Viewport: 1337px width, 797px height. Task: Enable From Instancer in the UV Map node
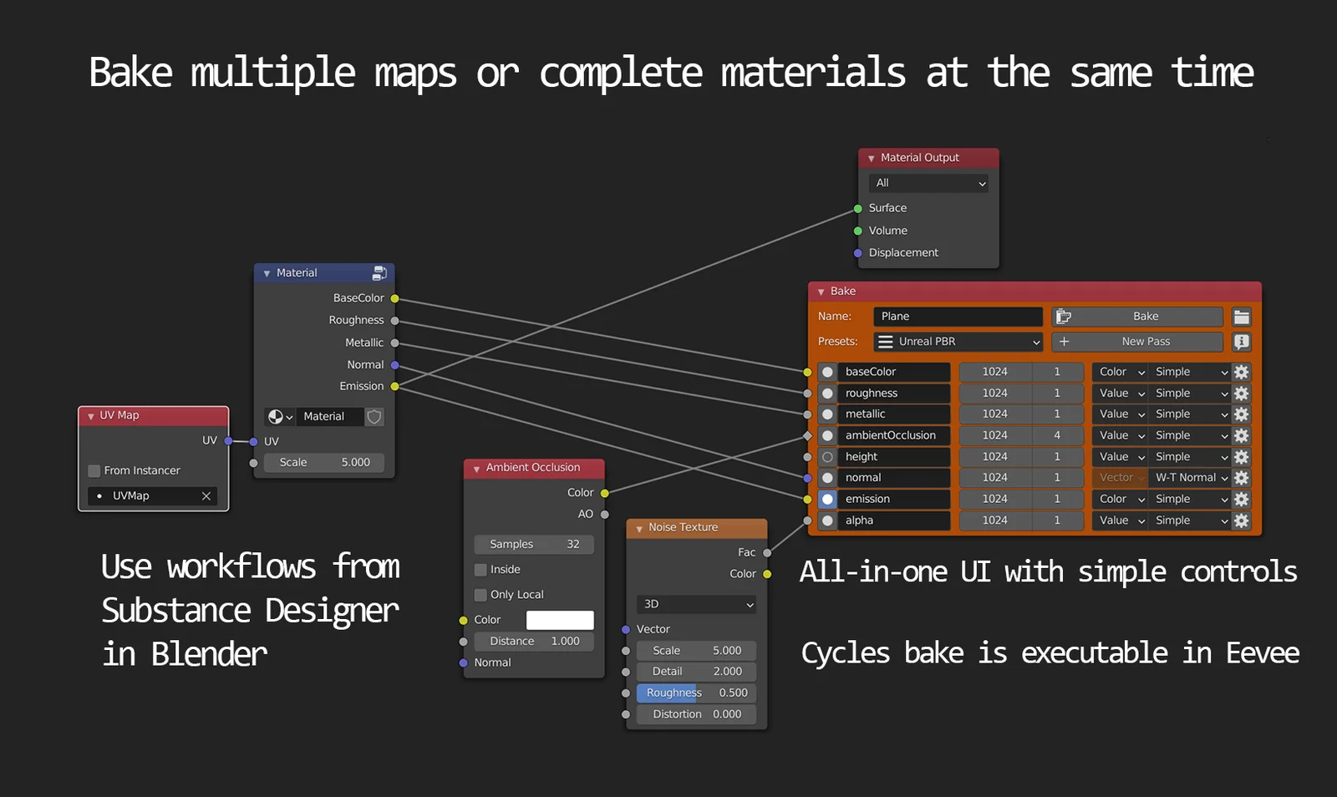click(94, 470)
